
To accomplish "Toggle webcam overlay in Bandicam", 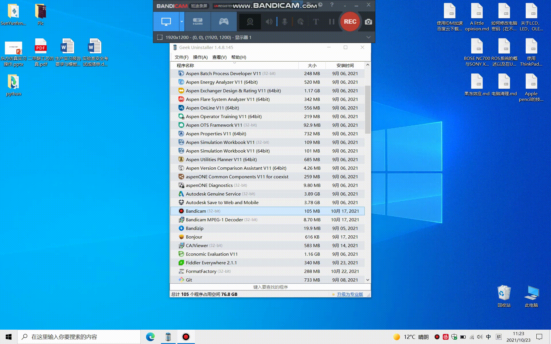I will (250, 22).
